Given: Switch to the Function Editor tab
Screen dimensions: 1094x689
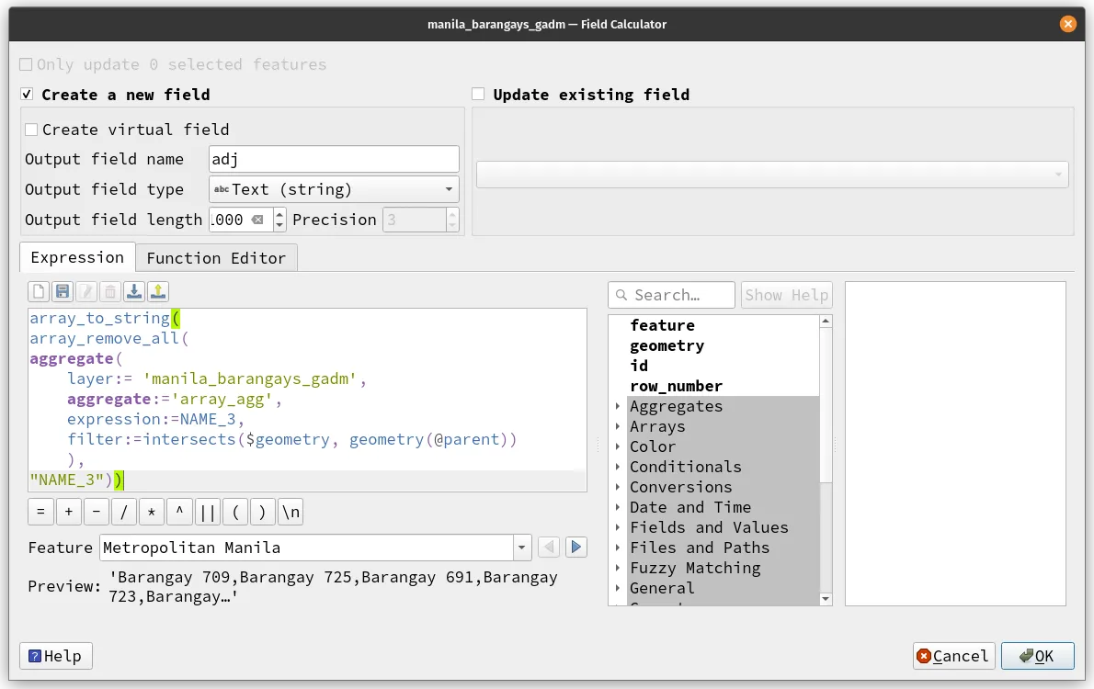Looking at the screenshot, I should pyautogui.click(x=216, y=258).
